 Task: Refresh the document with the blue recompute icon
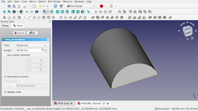click(55, 6)
